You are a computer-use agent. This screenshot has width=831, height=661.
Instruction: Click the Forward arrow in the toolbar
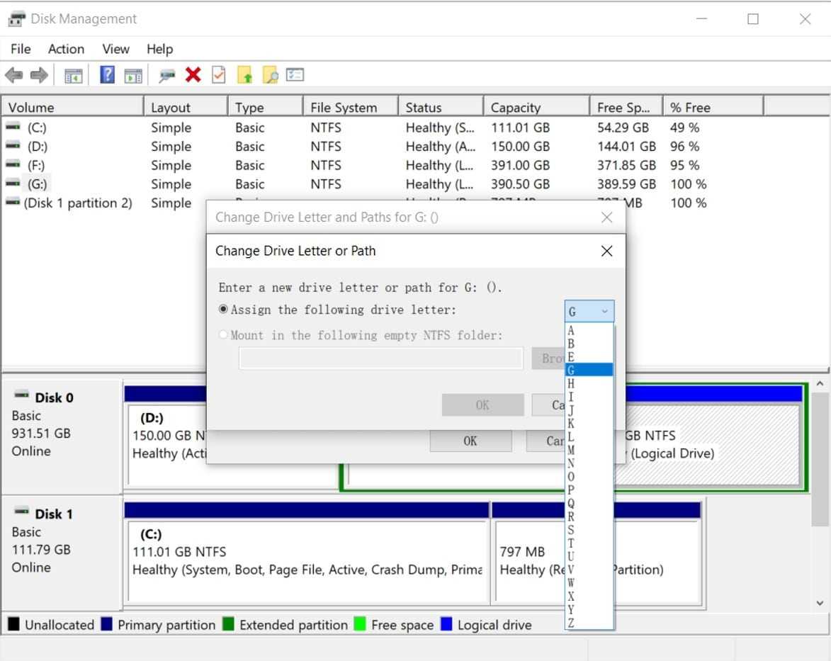[39, 74]
